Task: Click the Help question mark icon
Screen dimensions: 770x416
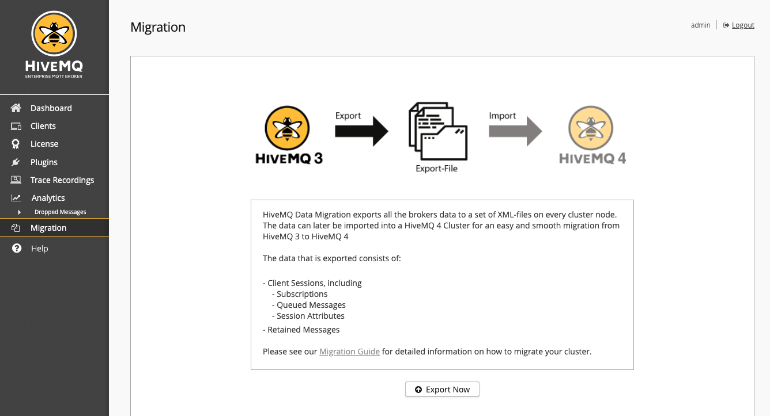Action: point(17,249)
